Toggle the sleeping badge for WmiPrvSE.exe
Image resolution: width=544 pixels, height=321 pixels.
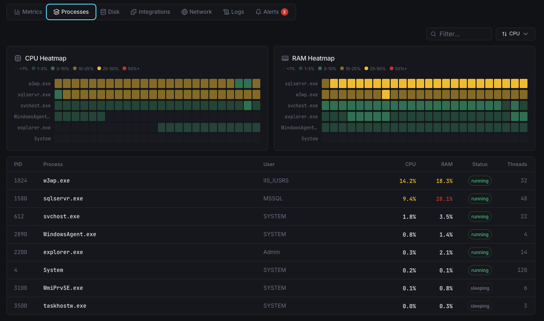tap(480, 288)
